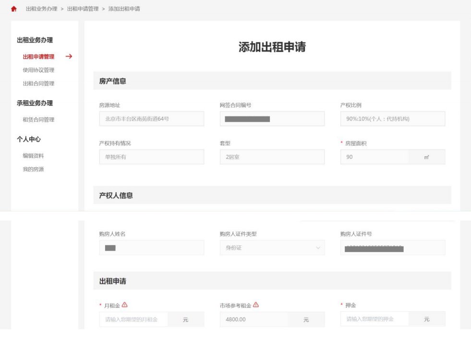Image resolution: width=471 pixels, height=337 pixels.
Task: Open 编辑资料 under 个人中心
Action: (34, 156)
